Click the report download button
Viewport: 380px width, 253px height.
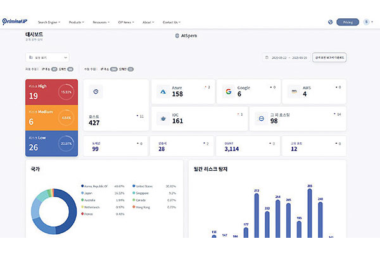[329, 58]
